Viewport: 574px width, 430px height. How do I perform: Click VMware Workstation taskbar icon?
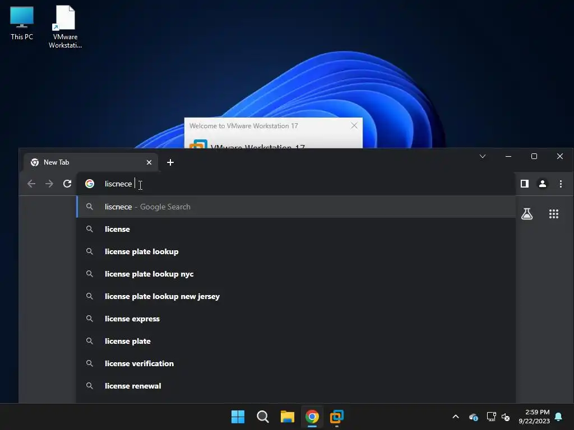tap(337, 417)
